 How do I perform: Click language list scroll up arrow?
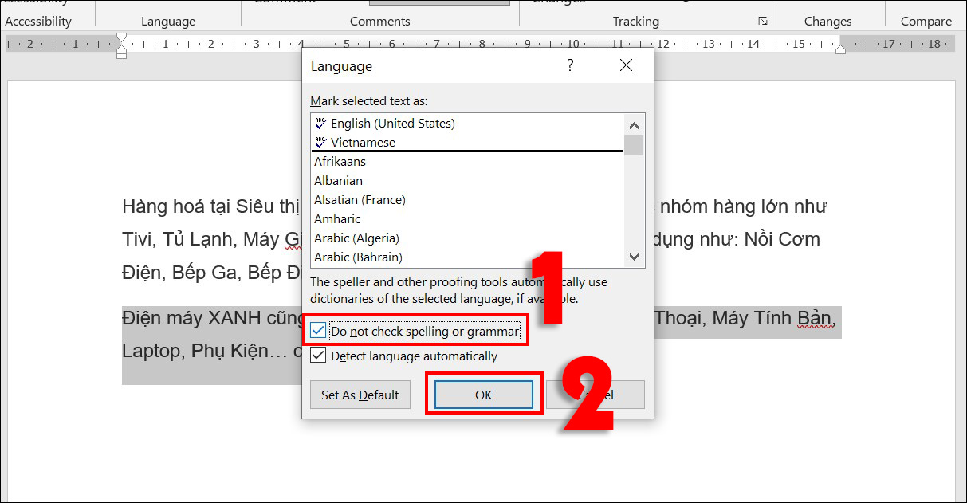tap(634, 124)
